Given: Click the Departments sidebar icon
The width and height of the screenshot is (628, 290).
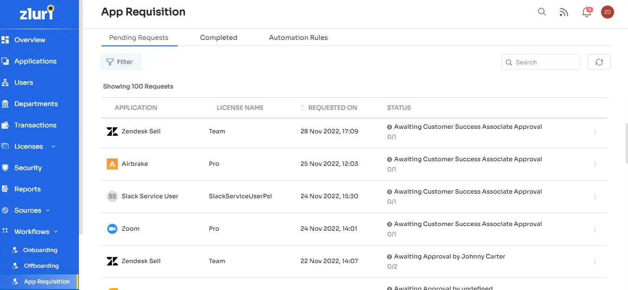Looking at the screenshot, I should [6, 104].
